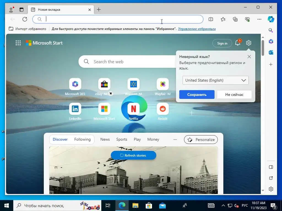Open Microsoft Store from taskbar
Screen dimensions: 282x211
149,206
